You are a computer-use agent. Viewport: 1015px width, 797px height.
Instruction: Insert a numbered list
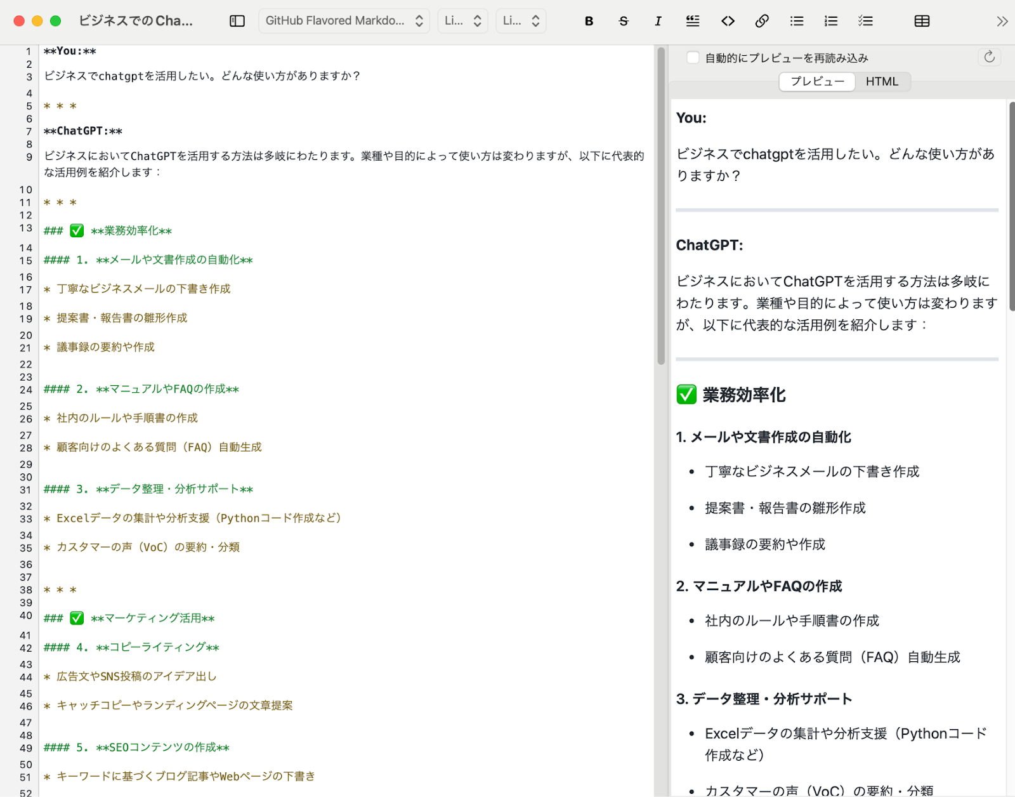tap(830, 21)
